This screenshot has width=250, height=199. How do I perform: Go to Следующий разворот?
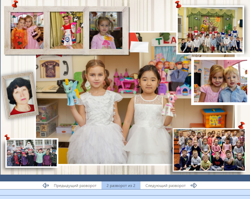click(165, 186)
